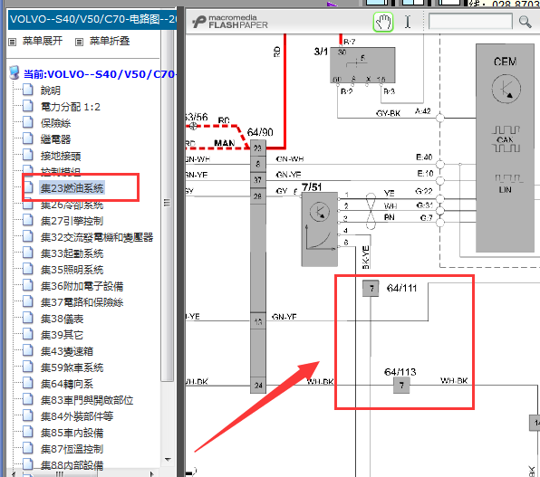Open 集87恆溫控制 diagram
The width and height of the screenshot is (540, 477).
(72, 449)
